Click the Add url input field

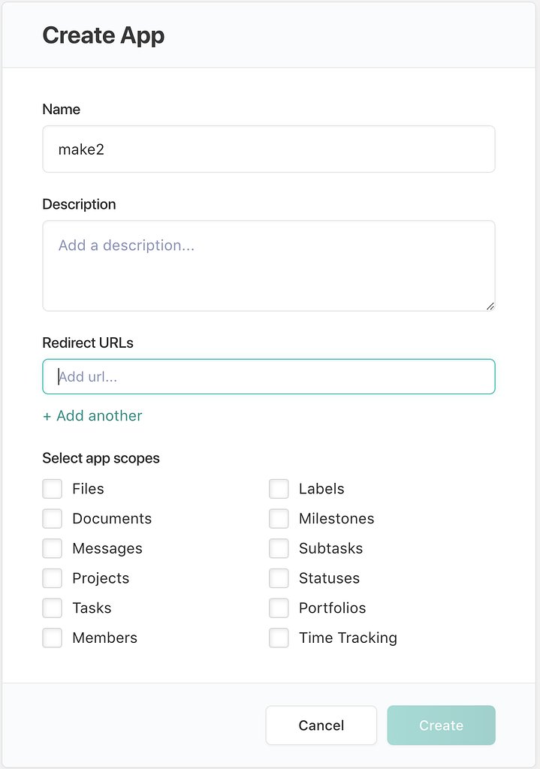pos(269,376)
